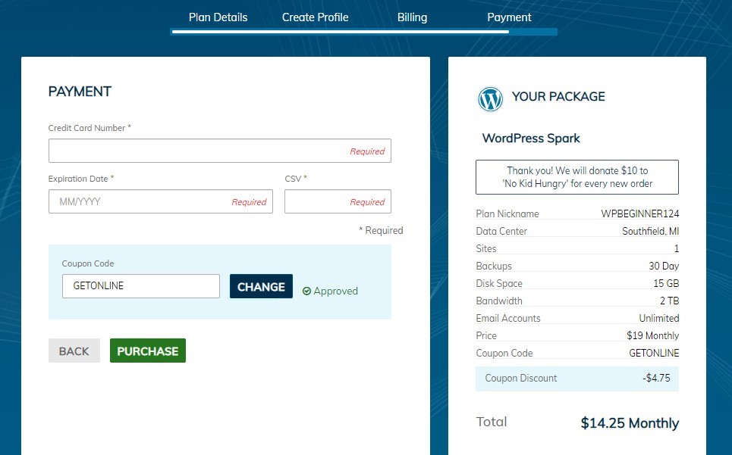Click the checkout progress bar
Screen dimensions: 732x455
365,32
